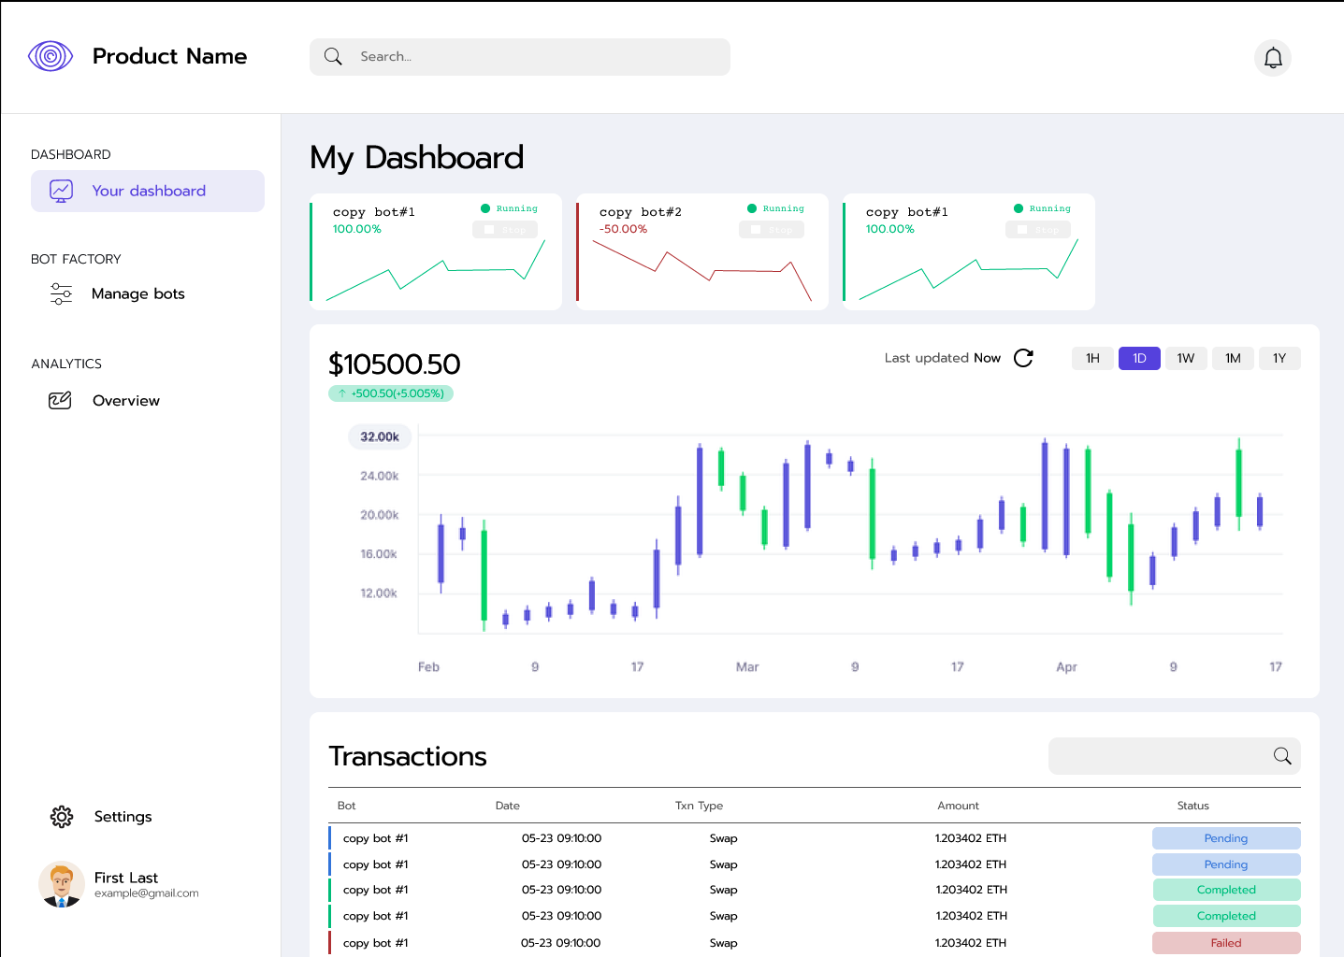Select the 1H time range
This screenshot has height=957, width=1344.
(1092, 359)
